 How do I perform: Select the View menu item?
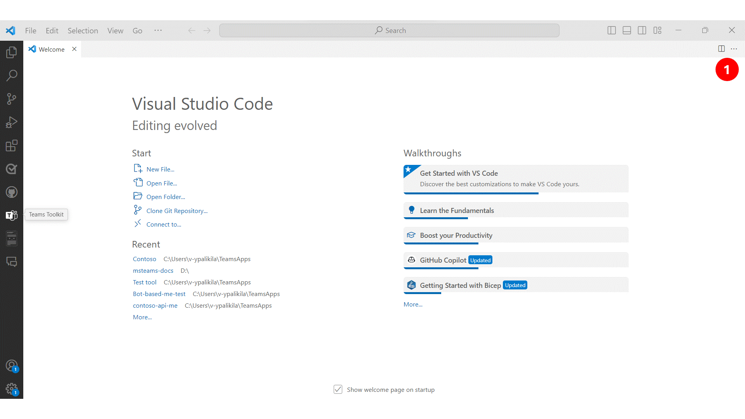click(x=114, y=30)
